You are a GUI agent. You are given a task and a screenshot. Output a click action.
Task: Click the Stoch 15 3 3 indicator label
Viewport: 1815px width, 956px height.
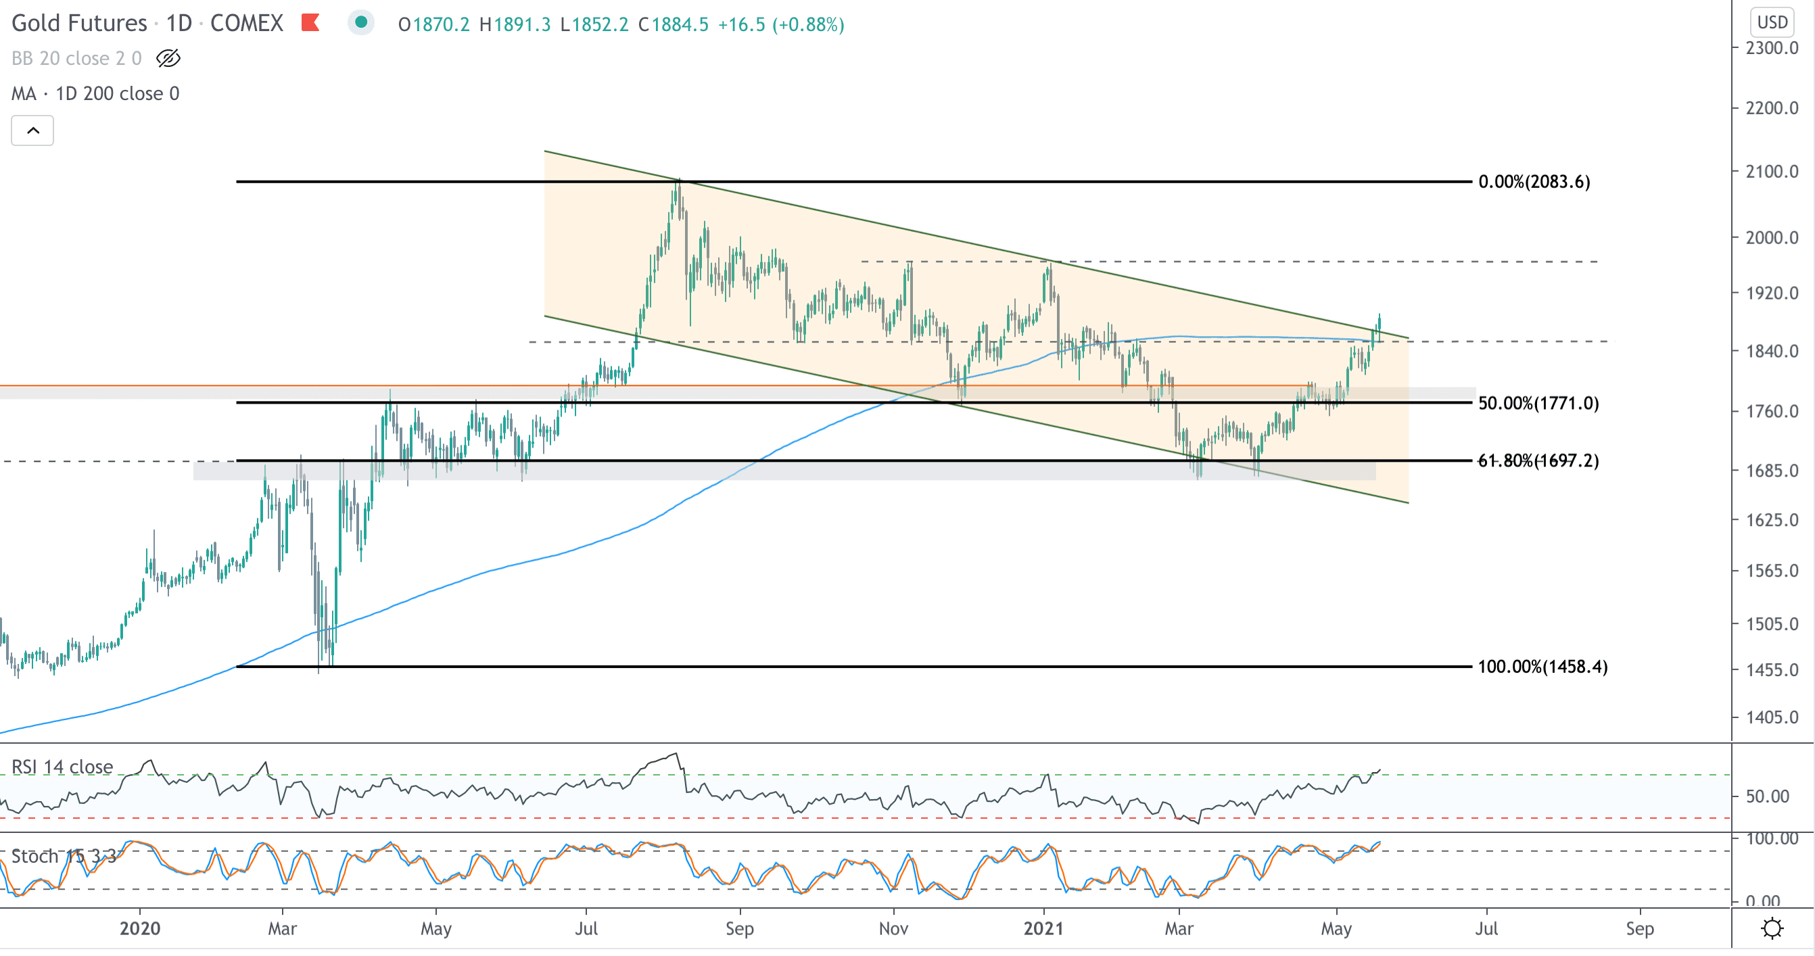pyautogui.click(x=64, y=856)
